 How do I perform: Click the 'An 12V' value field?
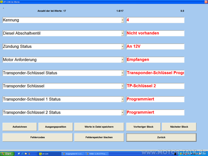click(x=155, y=47)
